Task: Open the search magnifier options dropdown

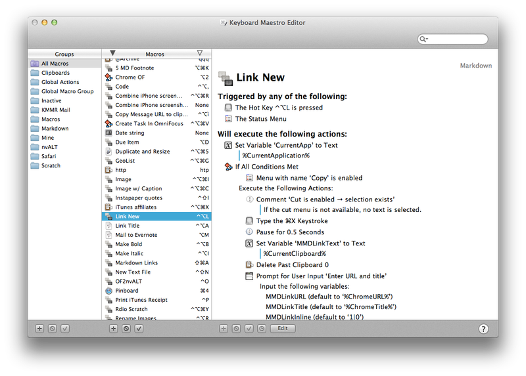Action: 424,39
